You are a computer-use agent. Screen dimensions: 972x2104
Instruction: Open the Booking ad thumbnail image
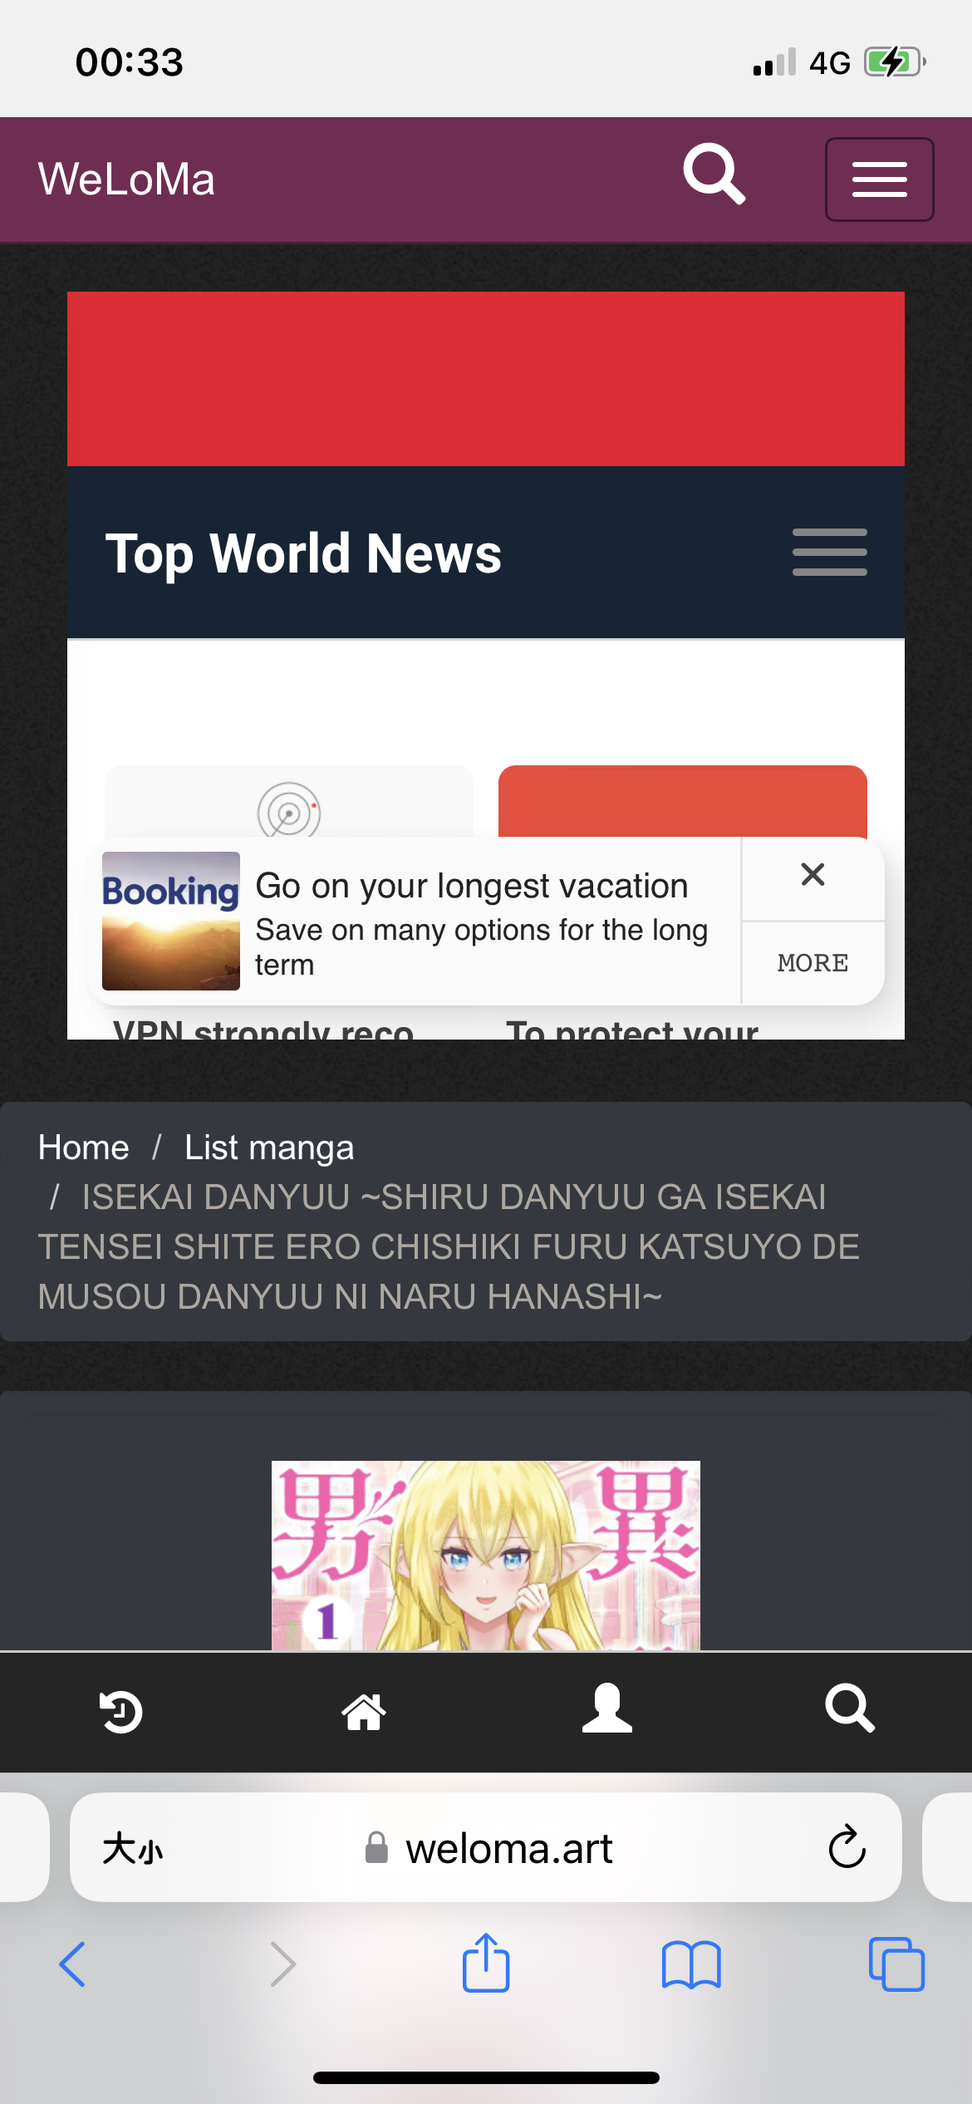(x=171, y=921)
